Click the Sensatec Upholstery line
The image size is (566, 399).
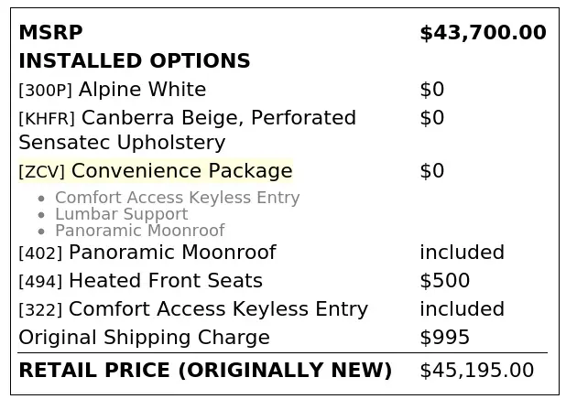(x=122, y=143)
